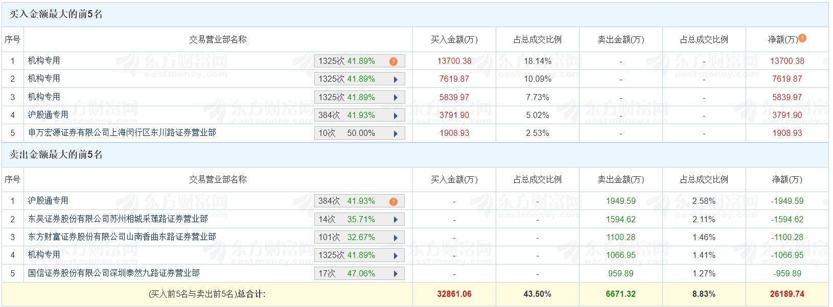This screenshot has width=833, height=307.
Task: Open 国信证券深圳泰然九路证券营业部 link
Action: [x=113, y=273]
